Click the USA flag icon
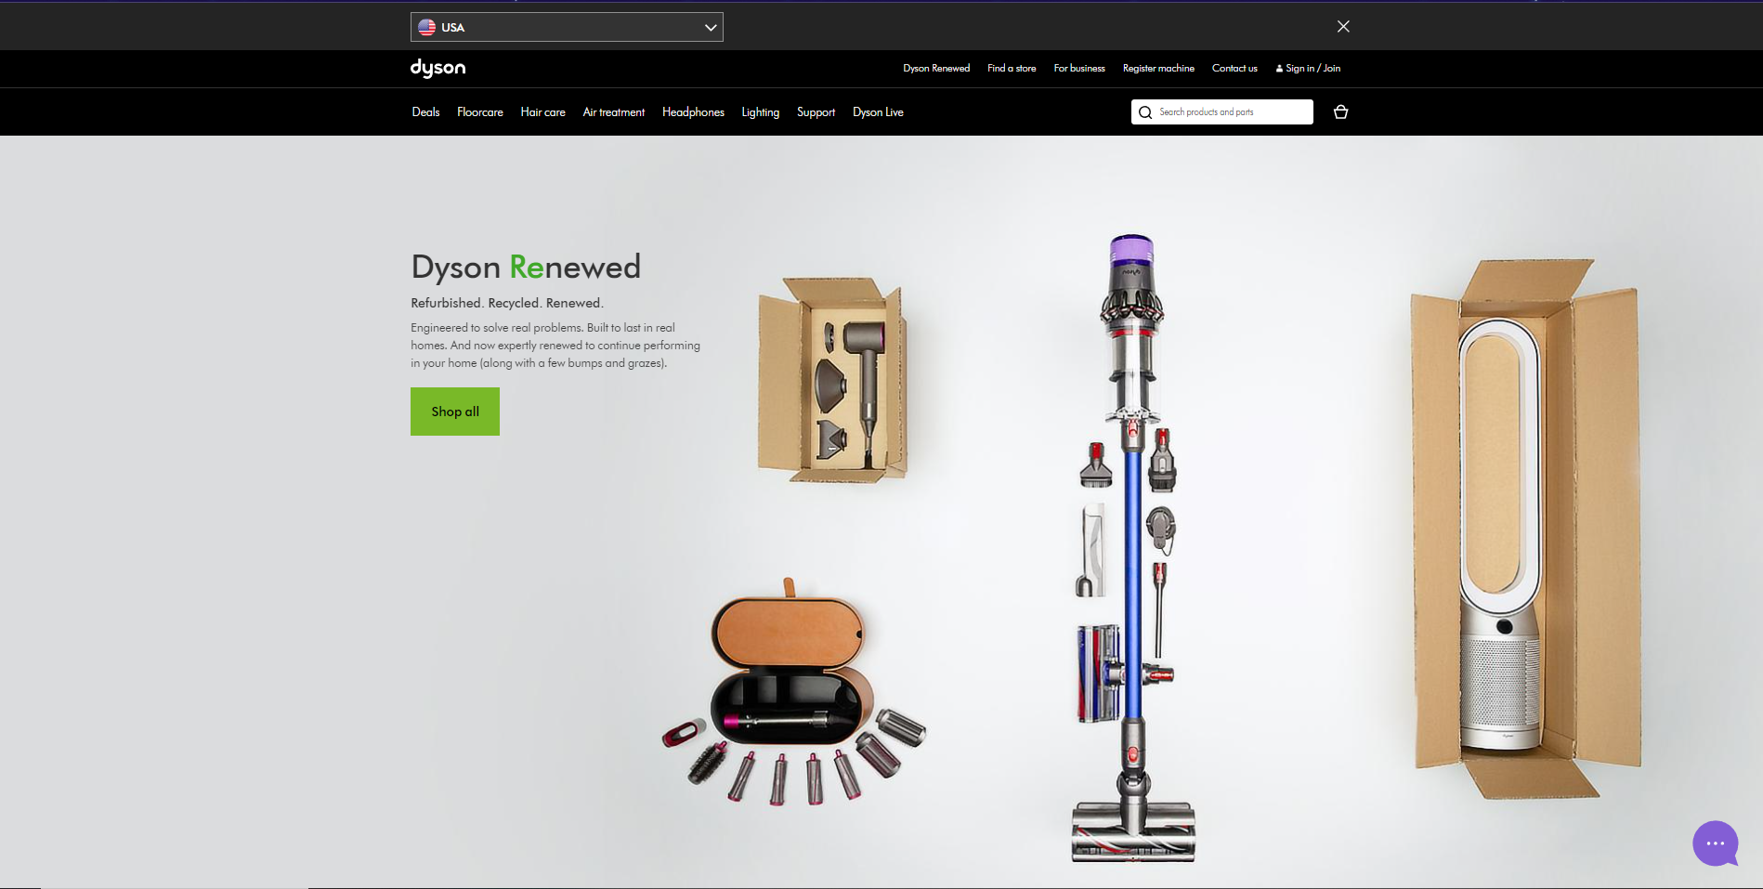This screenshot has height=889, width=1763. [426, 27]
